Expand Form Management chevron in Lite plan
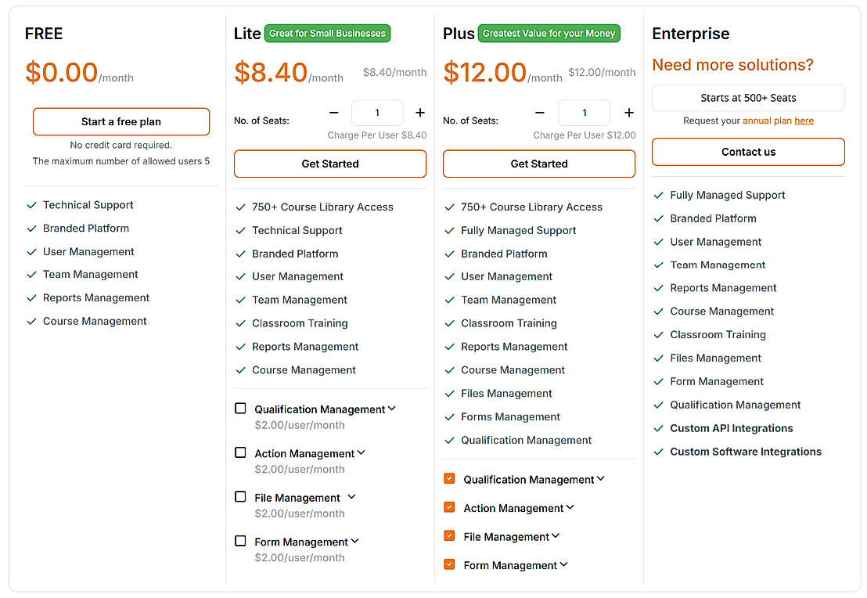The image size is (867, 598). click(355, 542)
